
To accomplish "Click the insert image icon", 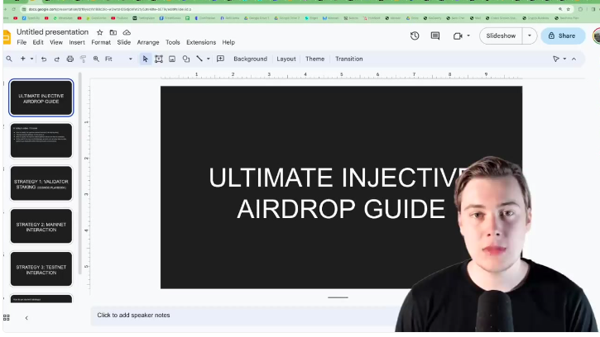I will pyautogui.click(x=172, y=59).
